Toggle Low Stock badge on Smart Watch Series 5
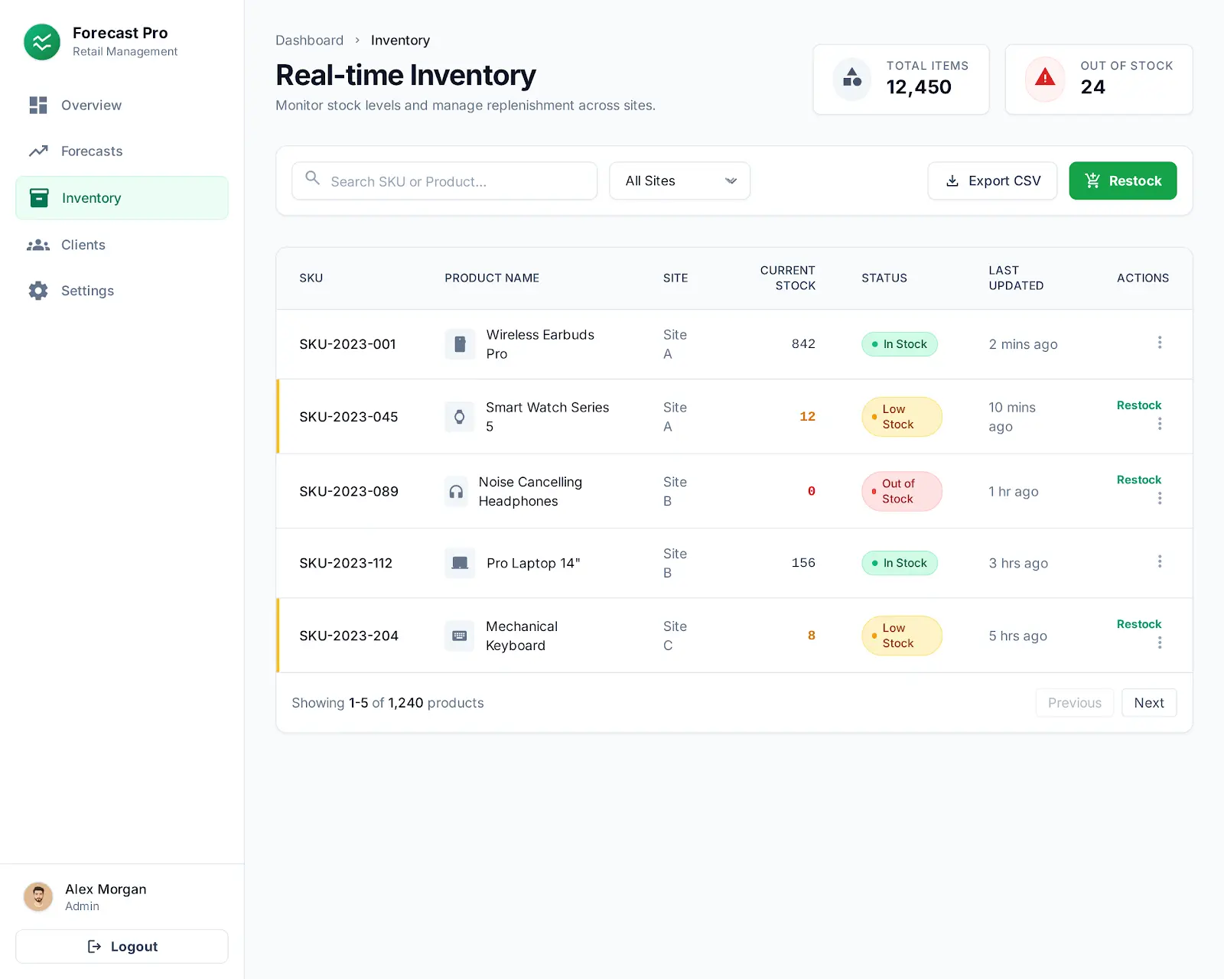Image resolution: width=1224 pixels, height=979 pixels. click(901, 417)
